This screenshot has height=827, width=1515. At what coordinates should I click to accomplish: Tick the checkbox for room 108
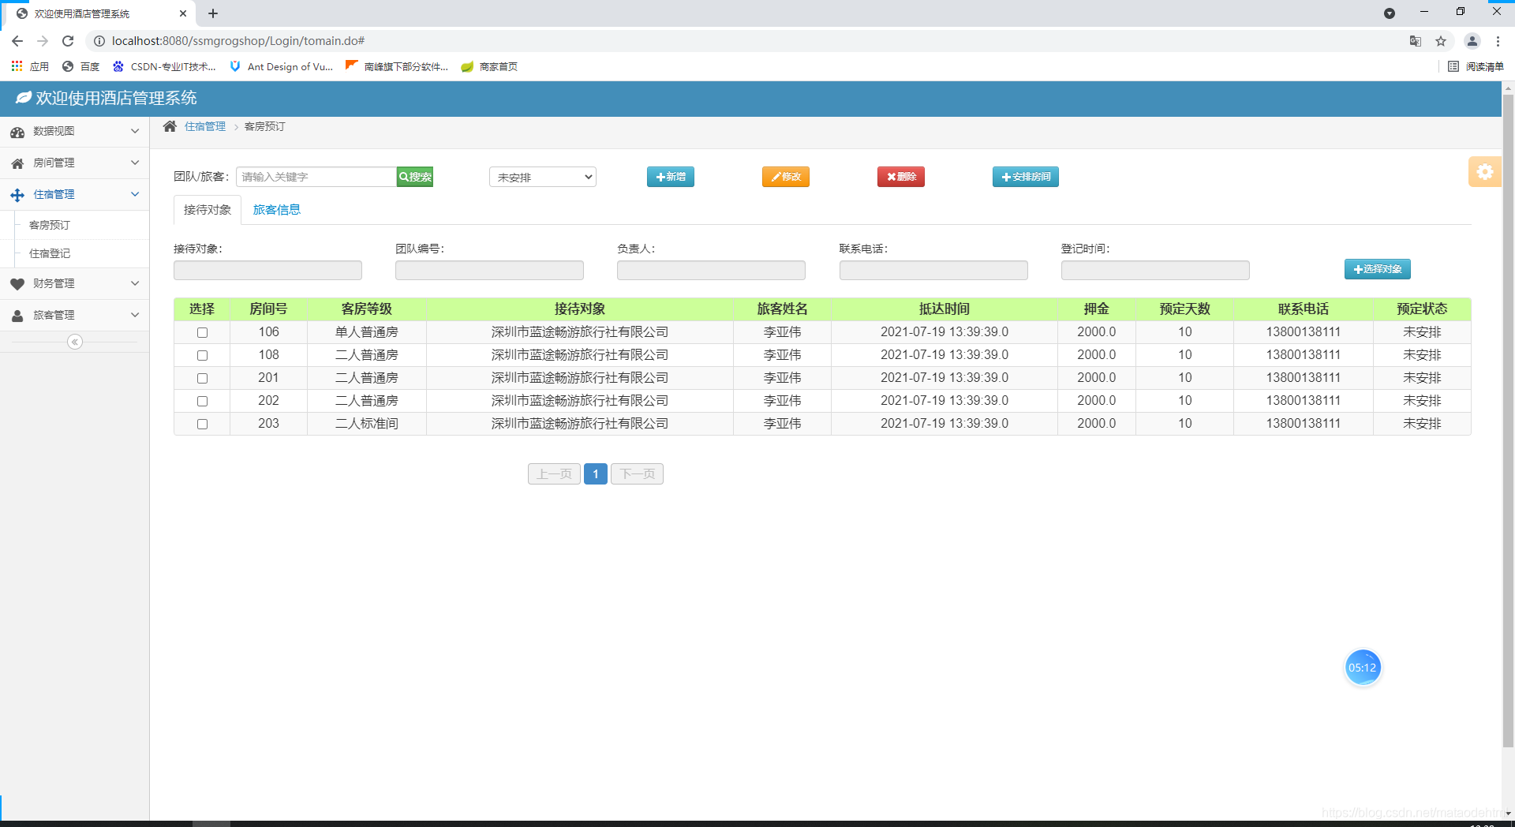[x=202, y=356]
